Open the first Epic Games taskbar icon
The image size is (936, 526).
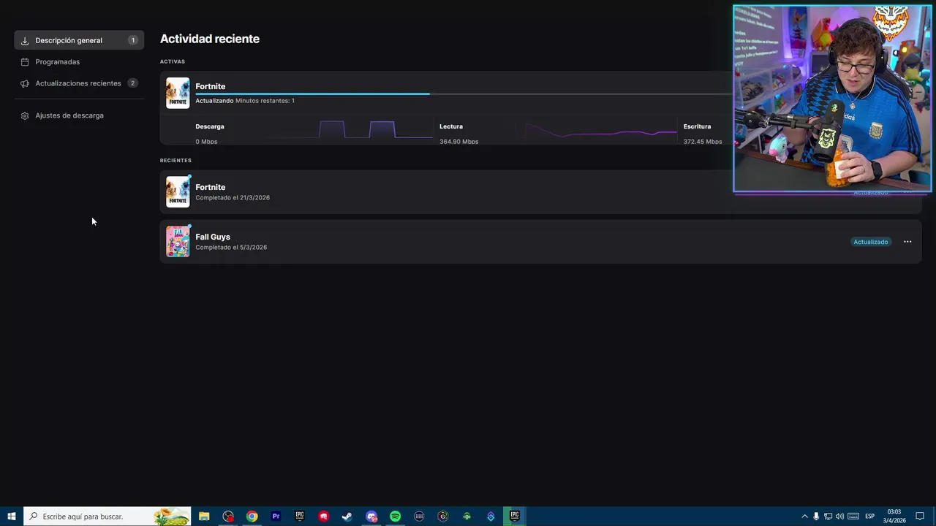(300, 517)
